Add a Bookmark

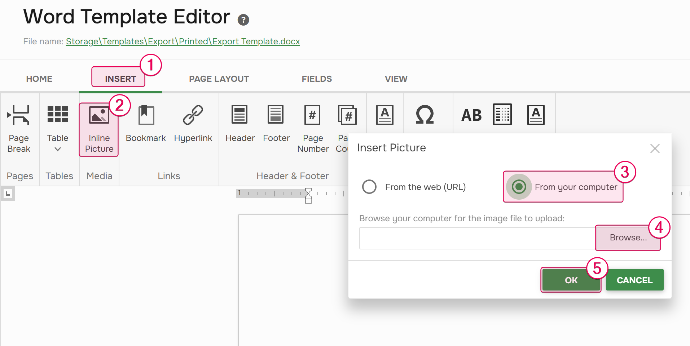click(x=146, y=124)
